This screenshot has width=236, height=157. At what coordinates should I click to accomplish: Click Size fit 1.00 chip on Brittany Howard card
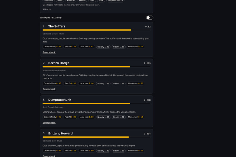coord(119,151)
